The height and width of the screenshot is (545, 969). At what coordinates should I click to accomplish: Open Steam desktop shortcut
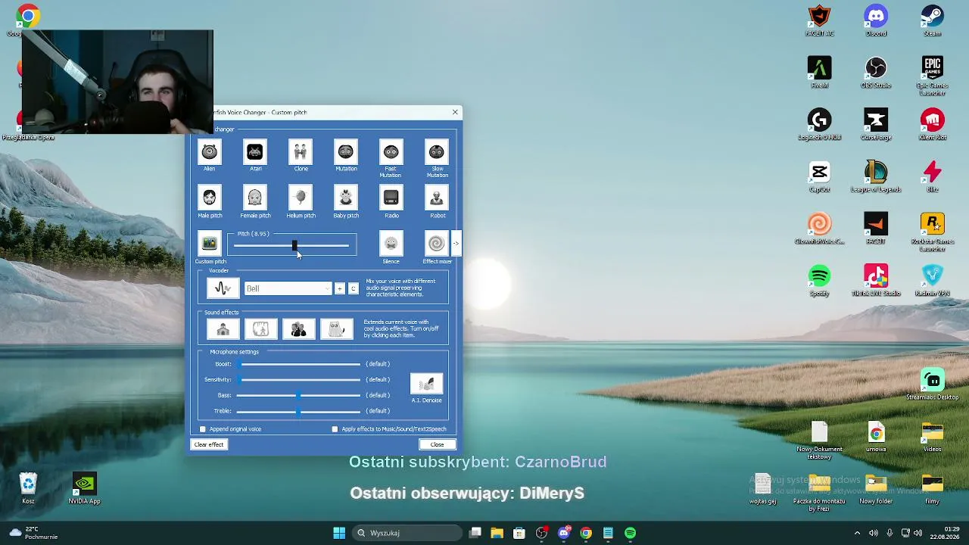click(932, 20)
